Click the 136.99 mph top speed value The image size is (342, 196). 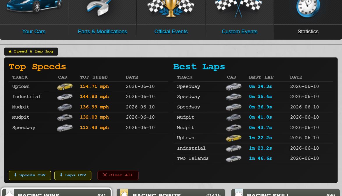(94, 107)
